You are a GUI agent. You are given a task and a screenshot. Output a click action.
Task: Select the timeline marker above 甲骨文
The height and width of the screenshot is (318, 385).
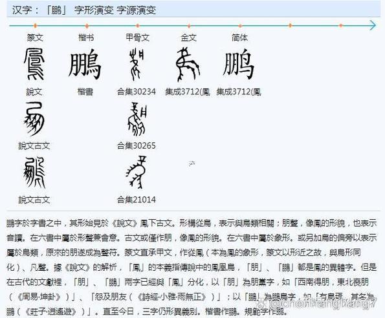click(138, 25)
